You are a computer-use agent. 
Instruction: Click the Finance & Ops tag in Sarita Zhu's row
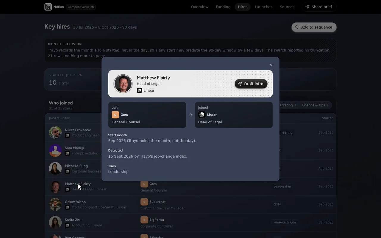[x=285, y=222]
